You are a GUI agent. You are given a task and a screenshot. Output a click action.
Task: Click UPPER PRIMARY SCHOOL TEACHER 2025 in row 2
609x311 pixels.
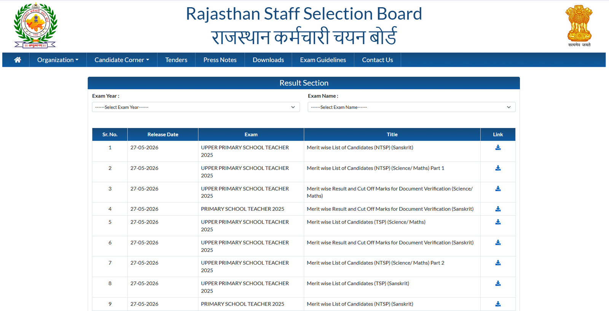pos(245,172)
